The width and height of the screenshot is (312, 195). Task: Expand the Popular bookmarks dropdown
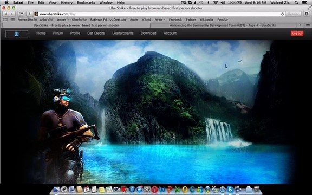224,19
